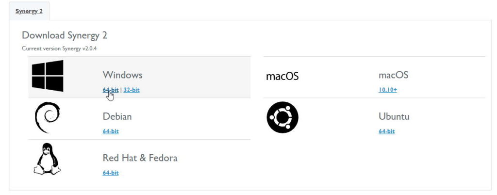Click the Red Hat & Fedora heading
Viewport: 497px width, 195px height.
pos(140,158)
